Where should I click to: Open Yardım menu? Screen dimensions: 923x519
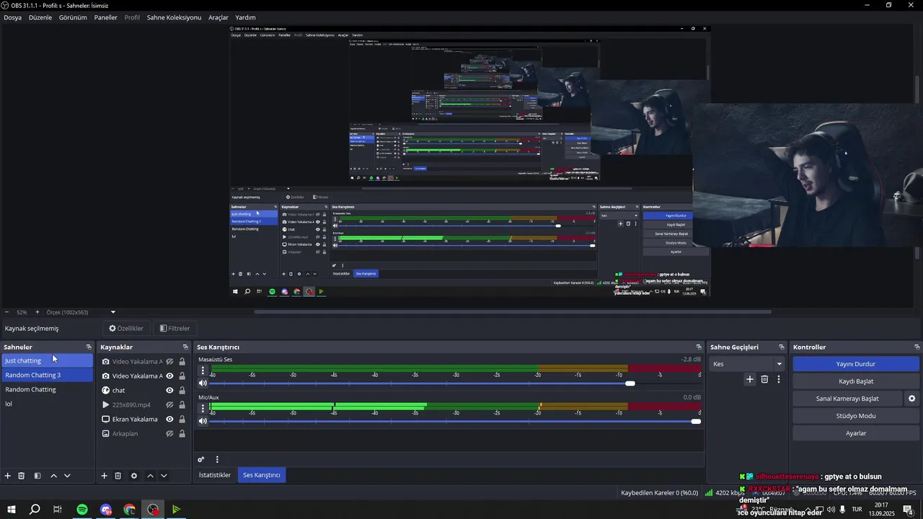tap(245, 17)
